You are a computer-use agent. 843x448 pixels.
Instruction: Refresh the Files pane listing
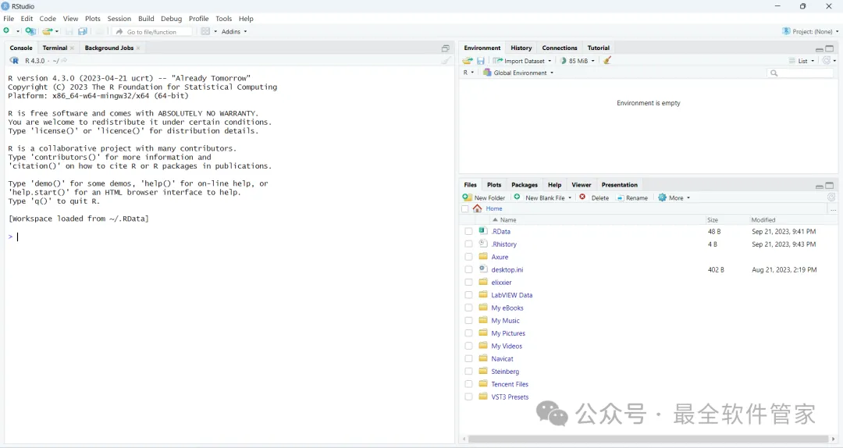(x=831, y=197)
